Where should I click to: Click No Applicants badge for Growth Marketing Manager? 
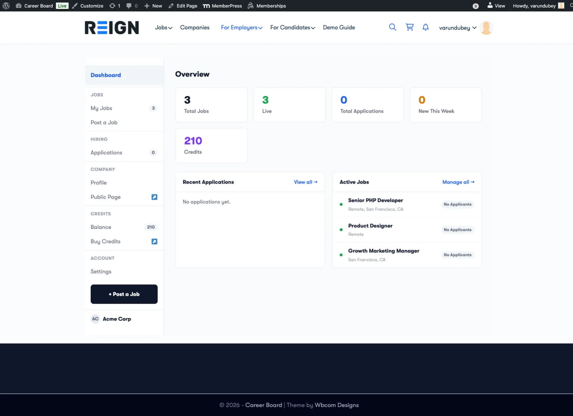458,255
